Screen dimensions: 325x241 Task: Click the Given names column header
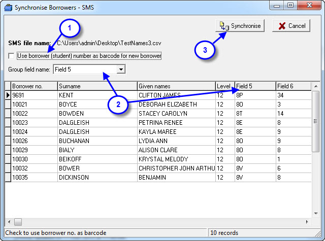coord(176,86)
